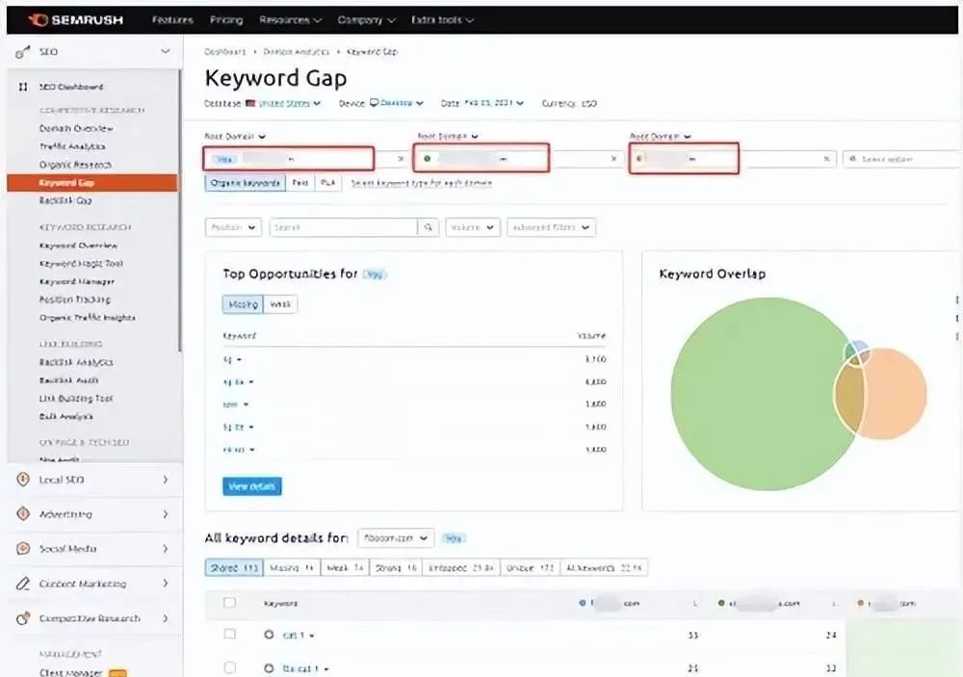The height and width of the screenshot is (677, 963).
Task: Click the Advertising sidebar icon
Action: pos(22,514)
